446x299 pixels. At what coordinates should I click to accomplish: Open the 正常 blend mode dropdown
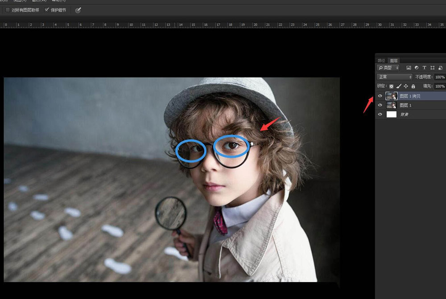click(x=394, y=77)
